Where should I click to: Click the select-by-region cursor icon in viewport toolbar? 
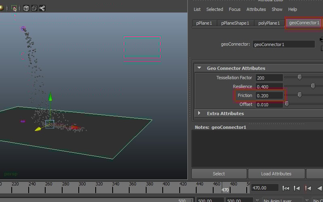point(14,8)
